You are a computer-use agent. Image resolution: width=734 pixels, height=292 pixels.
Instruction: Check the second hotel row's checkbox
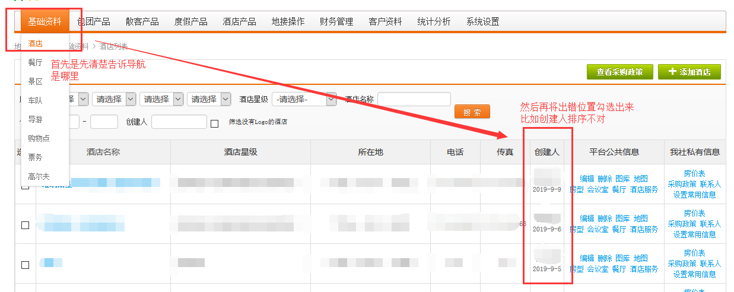pos(25,225)
